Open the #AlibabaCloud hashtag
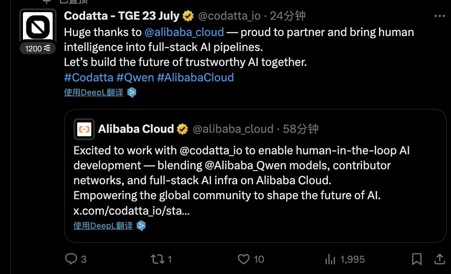This screenshot has width=451, height=274. 195,77
